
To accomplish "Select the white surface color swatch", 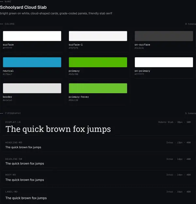I will pos(32,36).
